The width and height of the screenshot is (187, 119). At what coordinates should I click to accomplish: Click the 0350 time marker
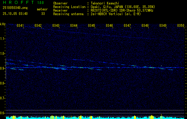[181, 26]
